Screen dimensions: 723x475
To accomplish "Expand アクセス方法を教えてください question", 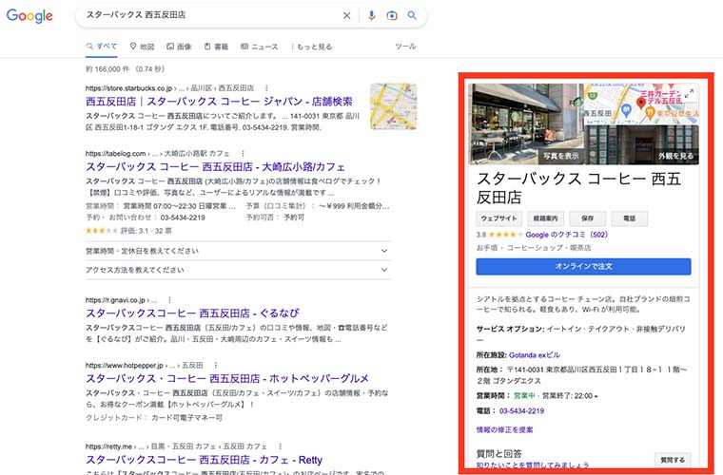I will tap(238, 270).
